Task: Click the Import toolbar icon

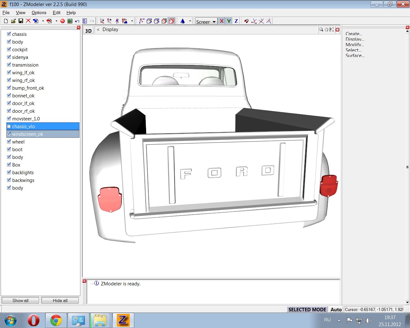Action: click(36, 21)
